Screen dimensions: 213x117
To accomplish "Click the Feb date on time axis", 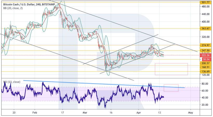I will coord(35,113).
